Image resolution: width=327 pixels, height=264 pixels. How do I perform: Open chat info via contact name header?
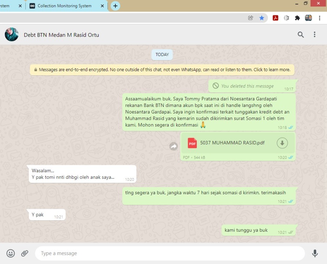point(62,35)
